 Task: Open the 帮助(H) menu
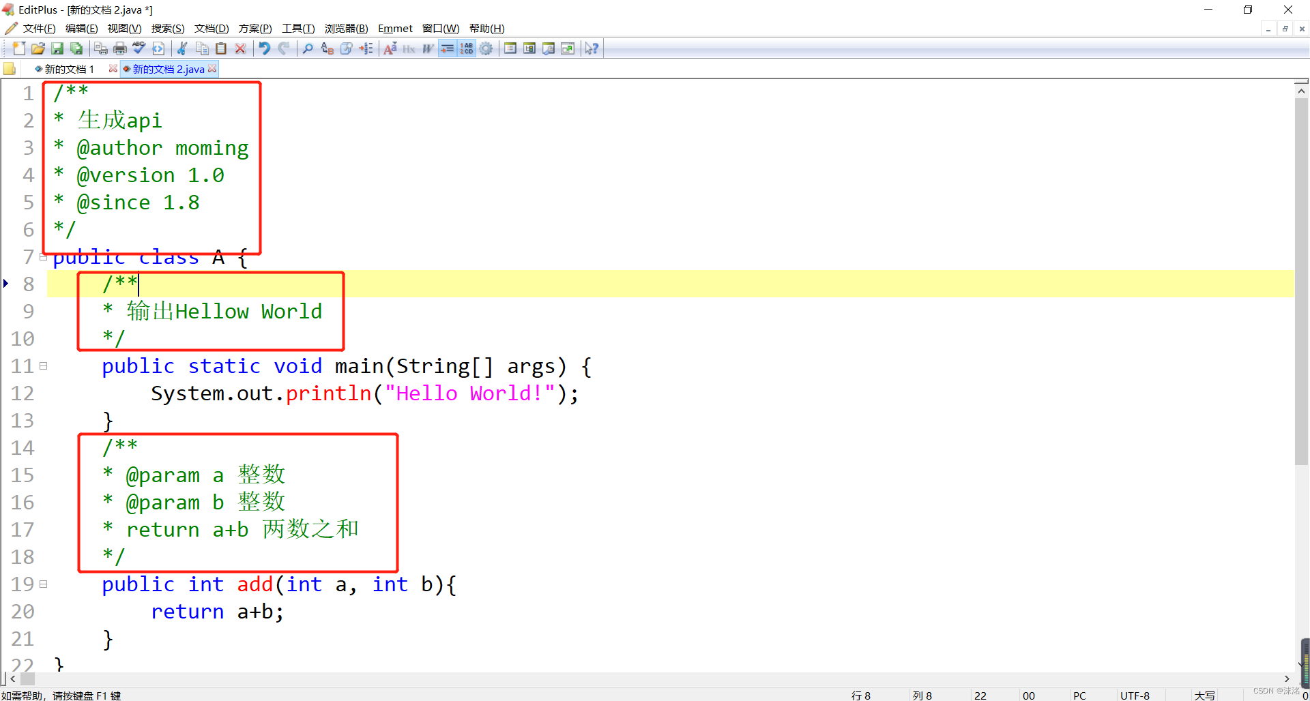coord(486,29)
